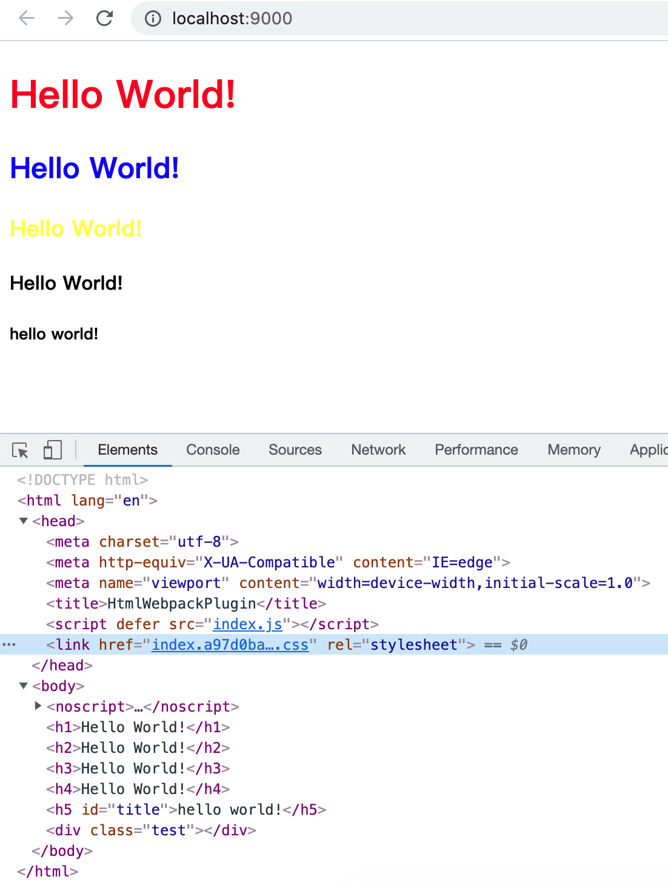The height and width of the screenshot is (885, 668).
Task: Select the closing body tag
Action: click(x=62, y=850)
